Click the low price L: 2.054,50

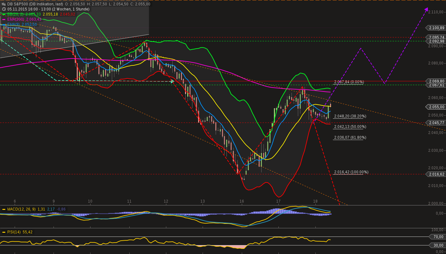coord(119,4)
